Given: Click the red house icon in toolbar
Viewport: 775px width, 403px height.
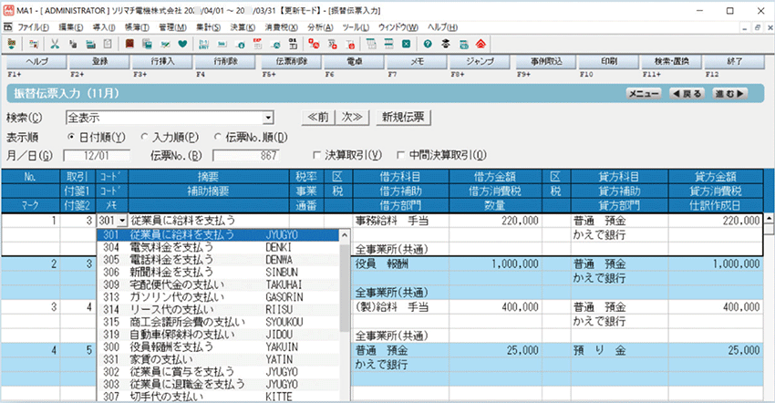Looking at the screenshot, I should click(480, 43).
